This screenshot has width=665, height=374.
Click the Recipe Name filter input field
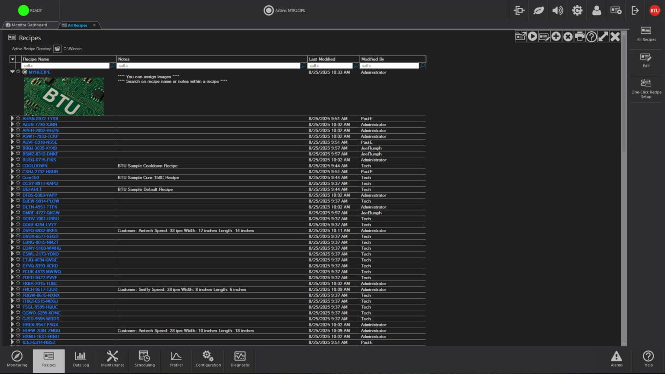tap(65, 66)
